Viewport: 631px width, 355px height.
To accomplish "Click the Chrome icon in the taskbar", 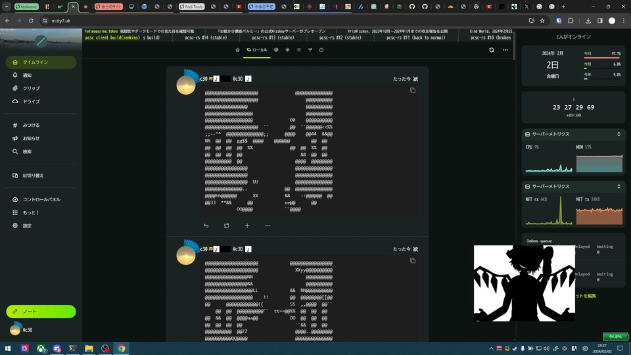I will [x=121, y=348].
